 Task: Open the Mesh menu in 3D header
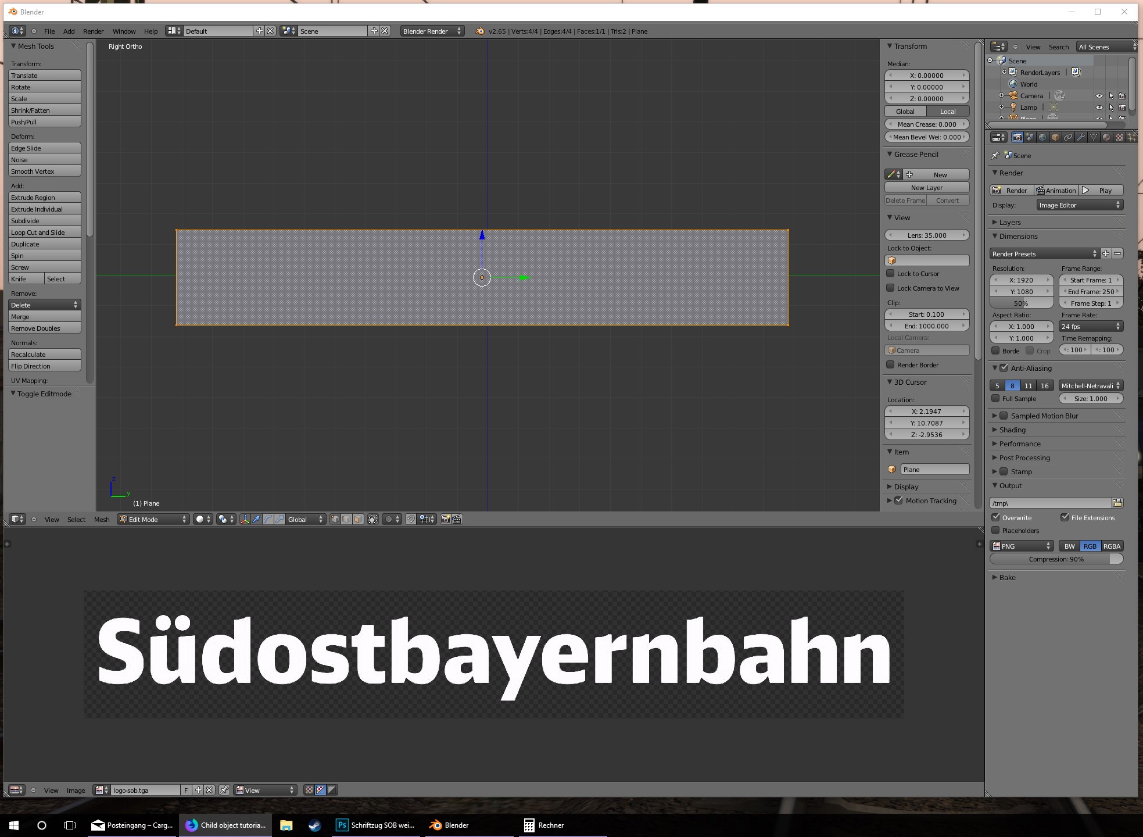click(102, 520)
